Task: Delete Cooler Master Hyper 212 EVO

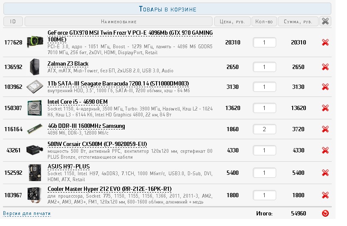Action: [325, 195]
